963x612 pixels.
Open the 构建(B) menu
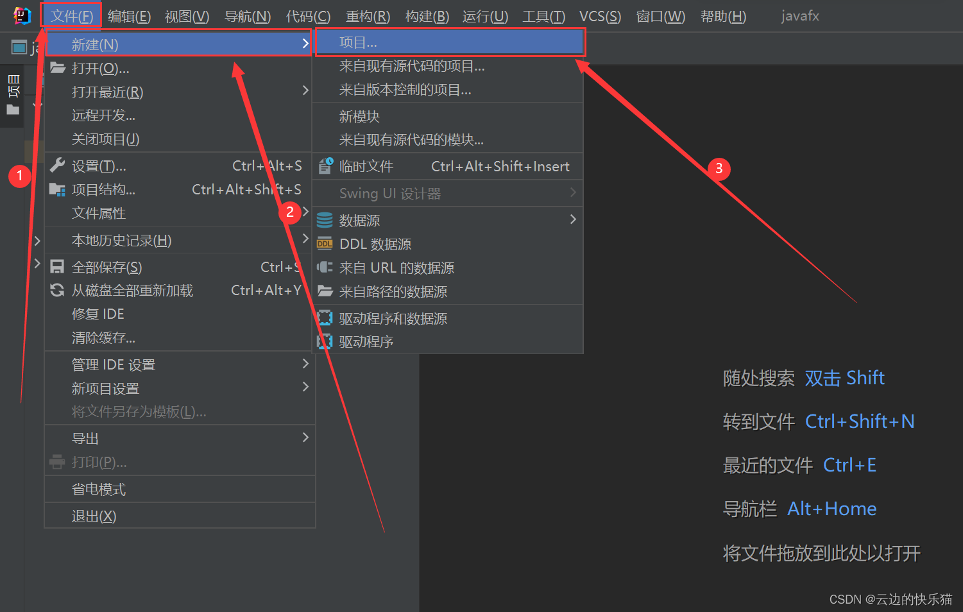click(427, 16)
